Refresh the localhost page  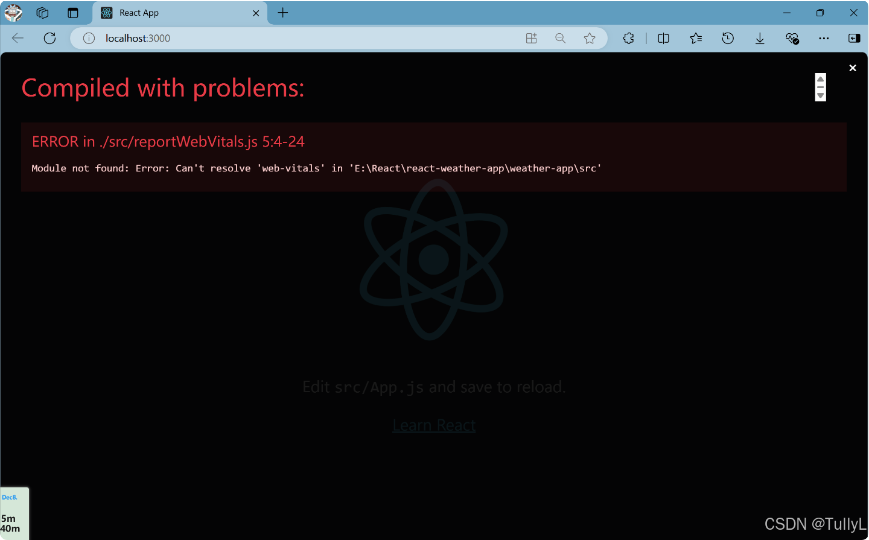(50, 38)
